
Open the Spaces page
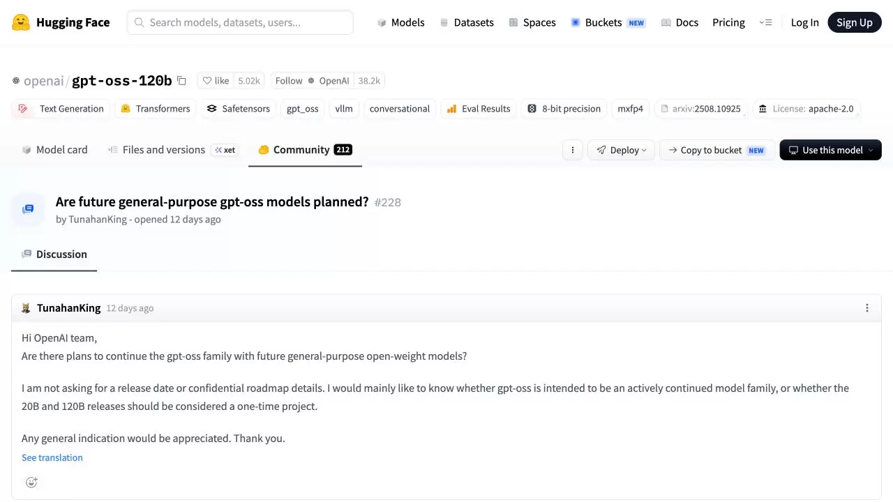532,22
